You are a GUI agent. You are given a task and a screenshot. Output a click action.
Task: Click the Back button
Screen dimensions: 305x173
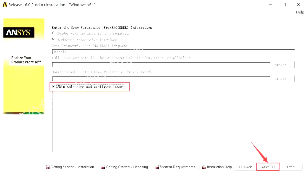click(245, 167)
